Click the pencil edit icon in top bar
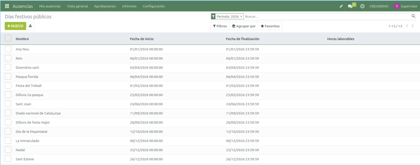The image size is (420, 165). (x=341, y=6)
